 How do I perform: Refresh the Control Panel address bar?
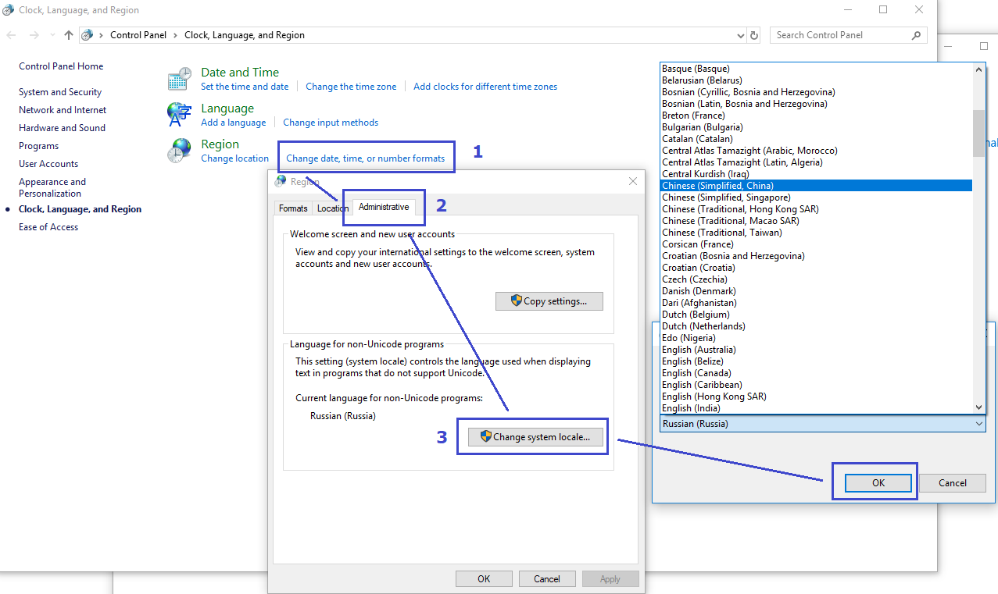click(754, 35)
